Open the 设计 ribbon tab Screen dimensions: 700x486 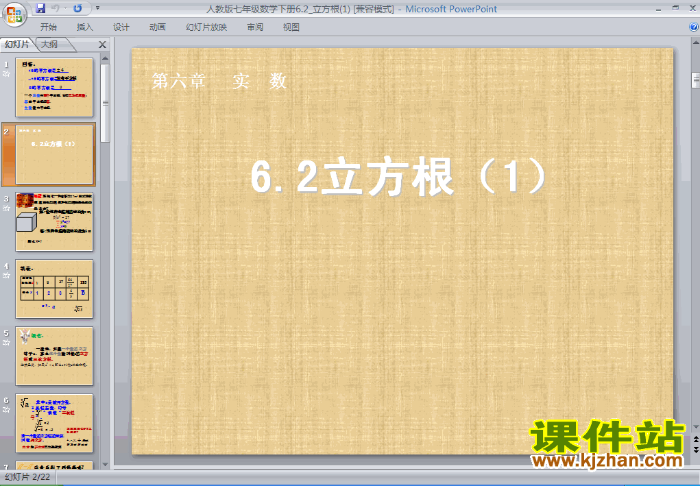click(x=121, y=27)
